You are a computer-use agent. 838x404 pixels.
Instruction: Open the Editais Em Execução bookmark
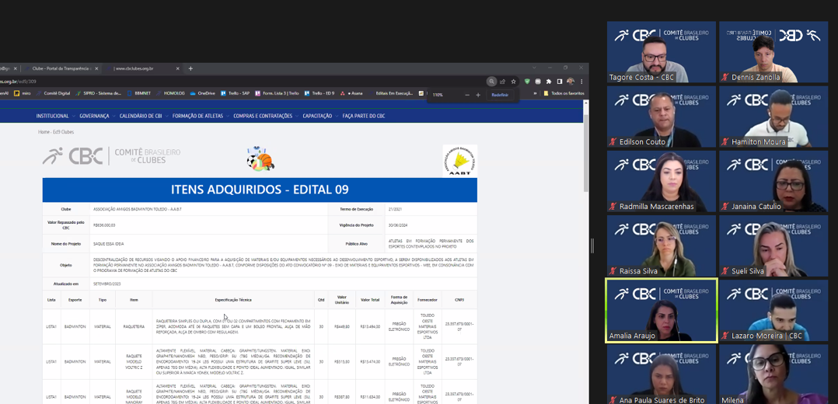391,93
